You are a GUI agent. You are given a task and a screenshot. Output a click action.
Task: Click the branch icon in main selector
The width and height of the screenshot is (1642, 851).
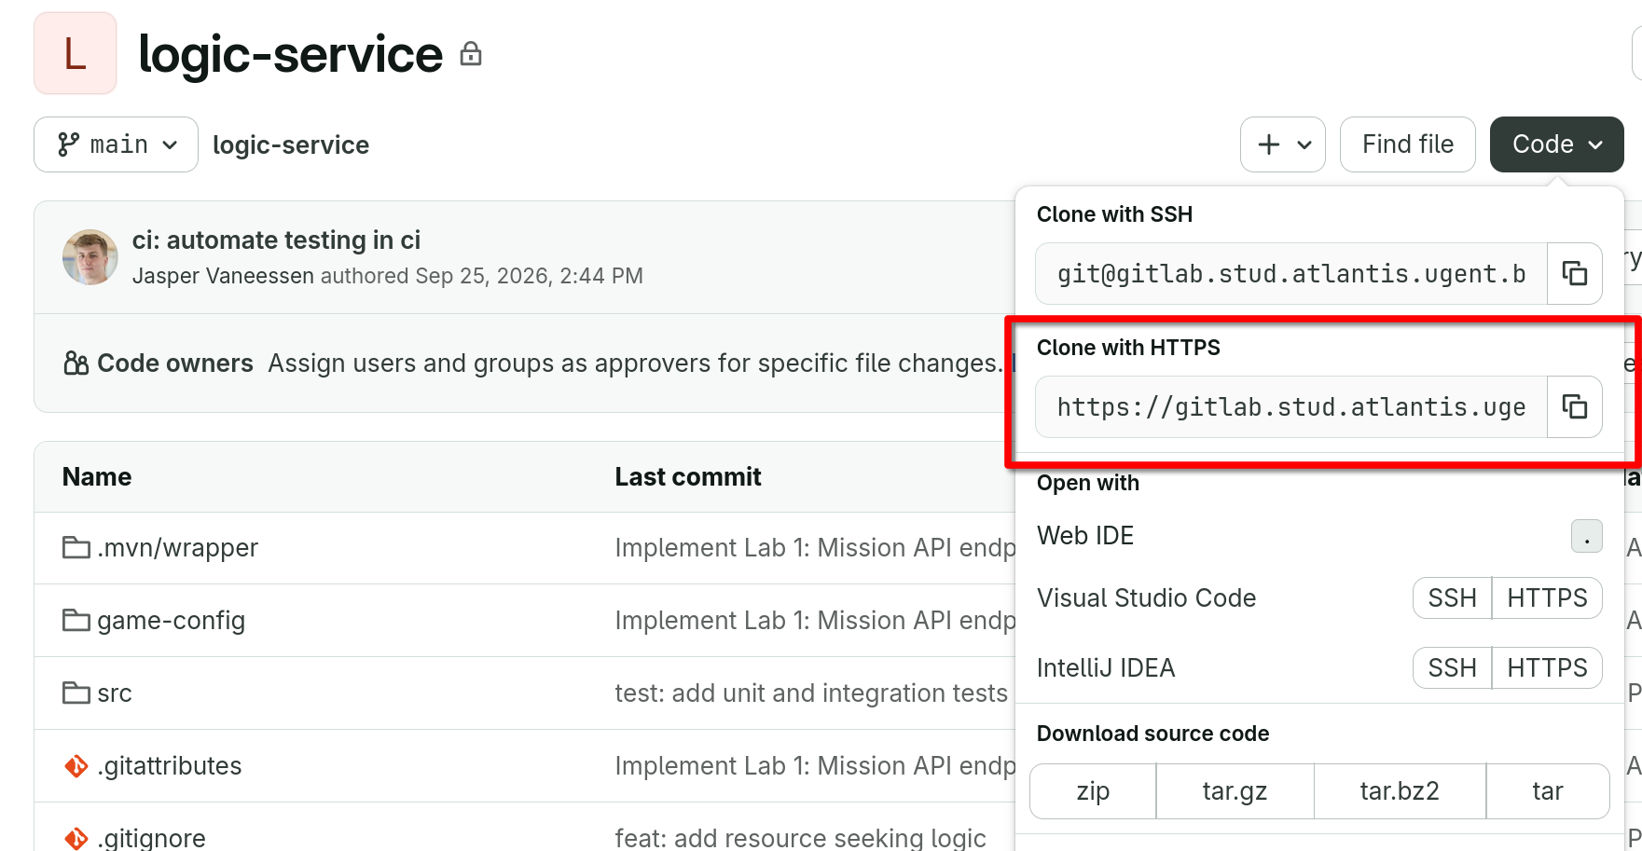point(68,144)
